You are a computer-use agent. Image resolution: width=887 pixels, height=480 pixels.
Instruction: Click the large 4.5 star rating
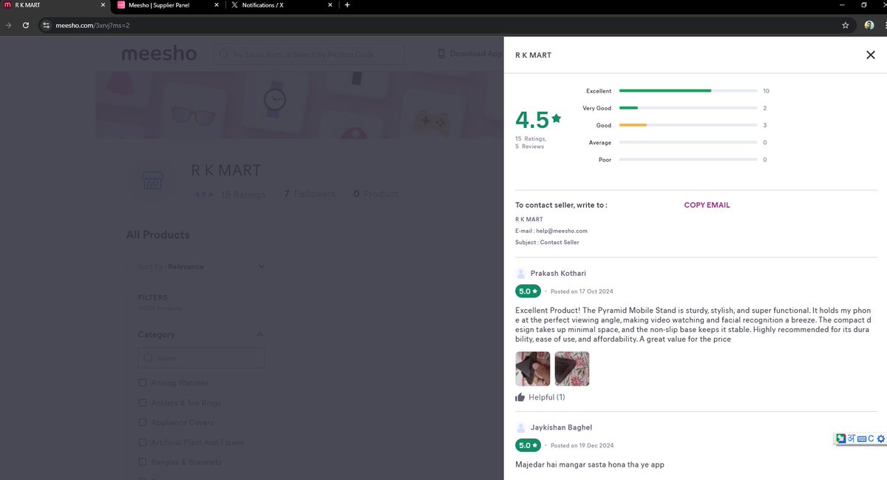point(538,120)
